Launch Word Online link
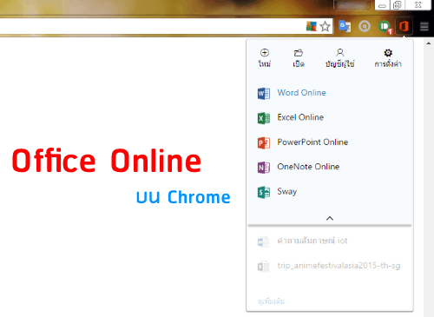The image size is (434, 317). point(301,93)
